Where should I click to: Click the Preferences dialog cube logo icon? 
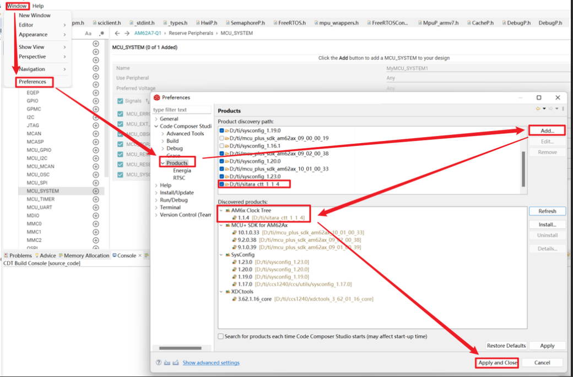[x=157, y=97]
